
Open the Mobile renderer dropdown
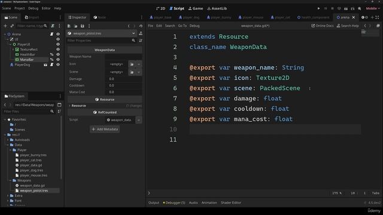click(x=373, y=8)
